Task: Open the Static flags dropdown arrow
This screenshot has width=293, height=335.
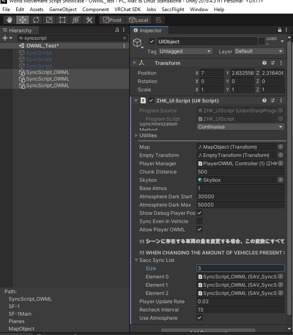Action: (x=282, y=41)
